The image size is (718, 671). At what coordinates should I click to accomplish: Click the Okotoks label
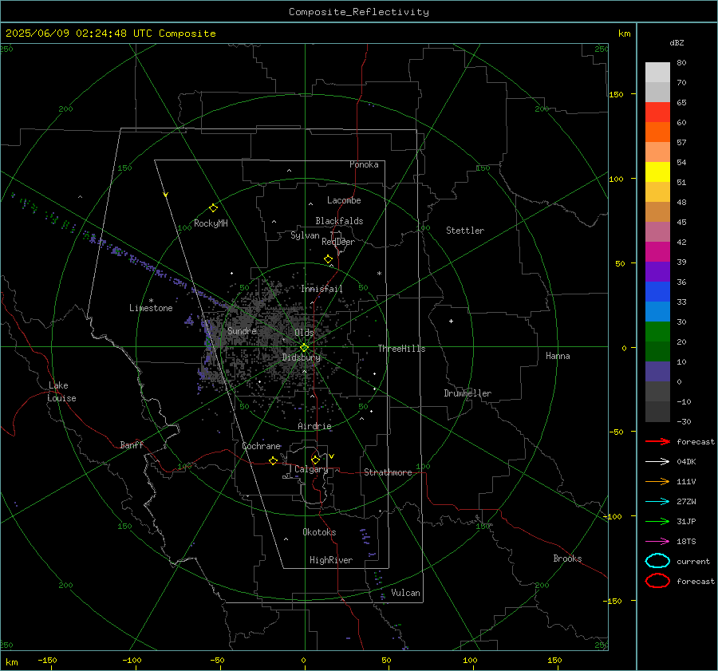pos(319,532)
